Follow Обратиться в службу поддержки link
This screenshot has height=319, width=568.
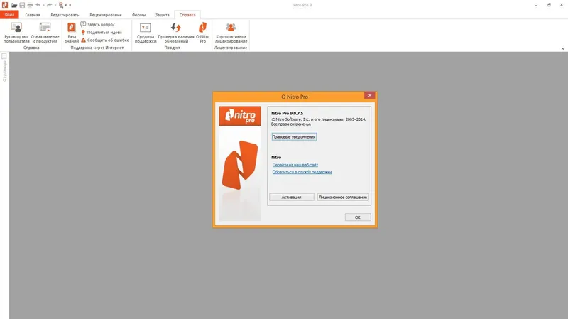302,172
